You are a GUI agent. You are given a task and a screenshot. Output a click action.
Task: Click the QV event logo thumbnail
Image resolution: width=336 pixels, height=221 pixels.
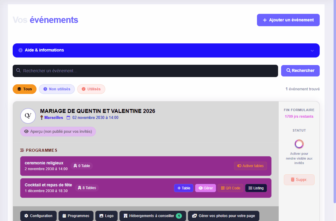pos(28,116)
